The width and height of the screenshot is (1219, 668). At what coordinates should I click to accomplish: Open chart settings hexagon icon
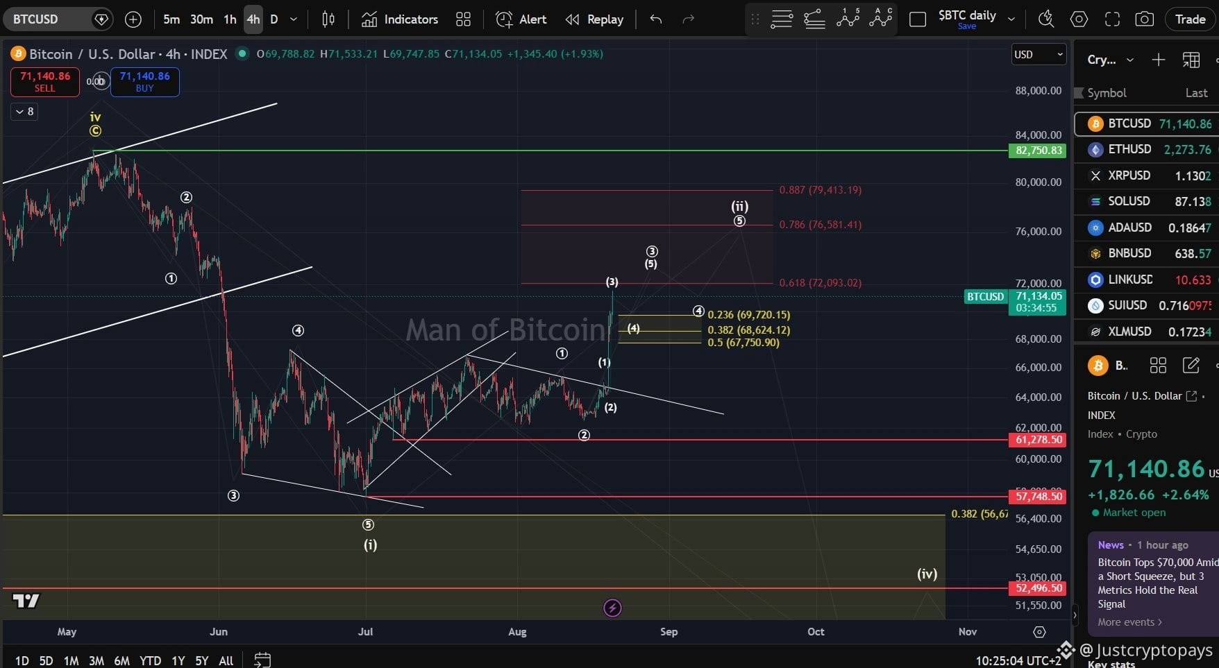(x=1079, y=19)
